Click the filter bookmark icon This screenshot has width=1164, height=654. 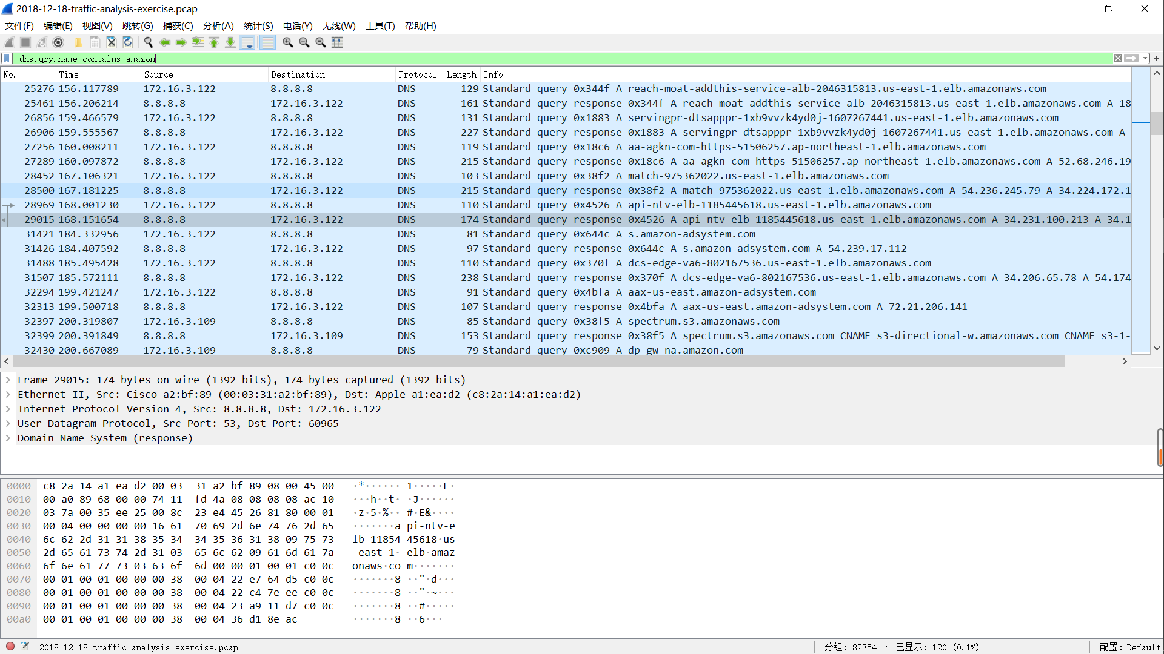pyautogui.click(x=7, y=59)
